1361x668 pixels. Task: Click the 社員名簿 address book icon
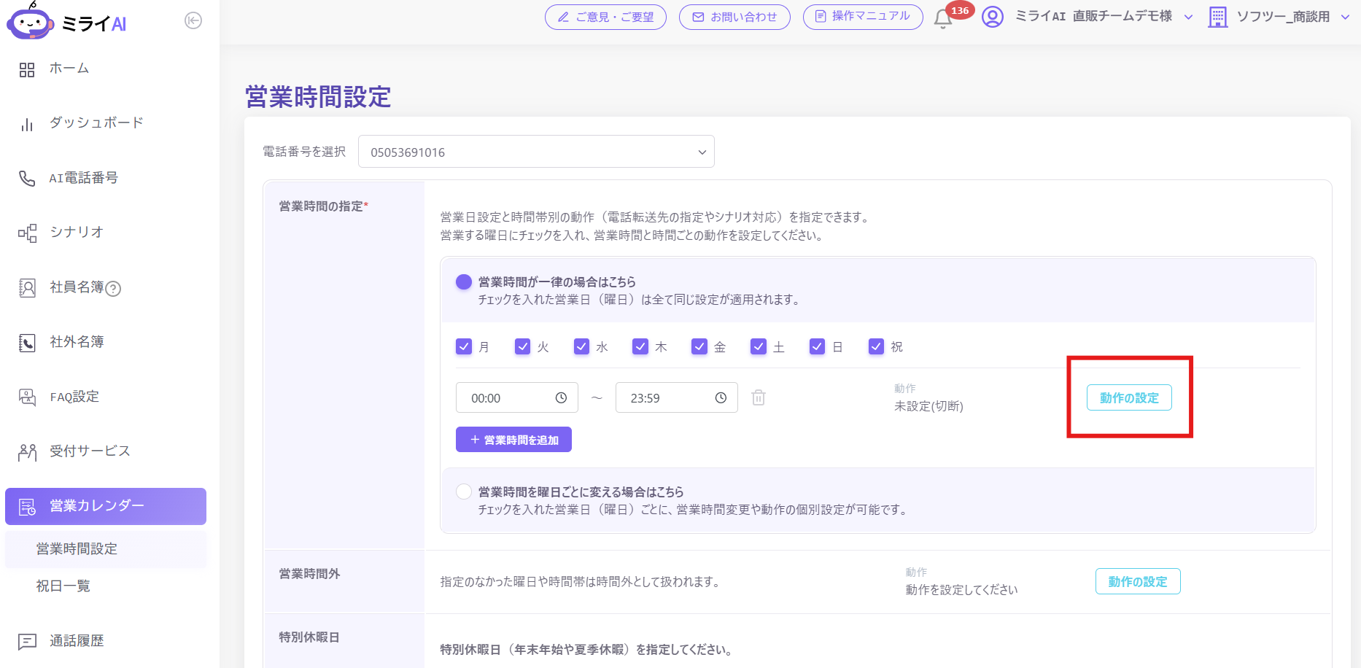click(27, 288)
